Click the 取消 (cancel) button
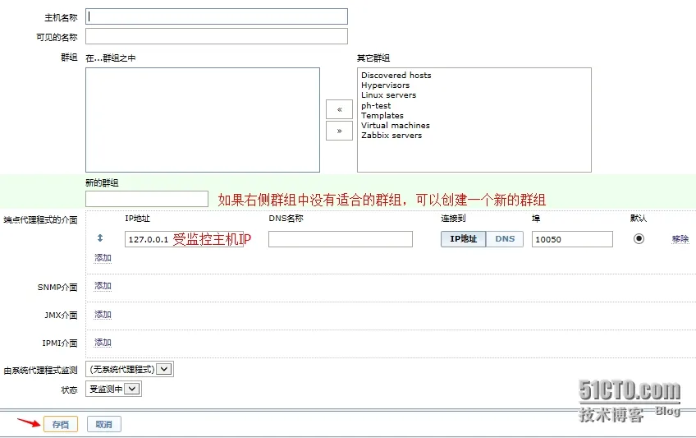The width and height of the screenshot is (696, 438). (x=104, y=424)
